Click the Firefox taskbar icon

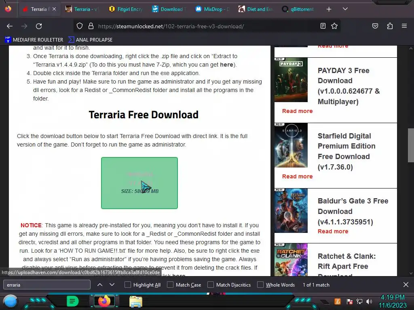[x=104, y=301]
